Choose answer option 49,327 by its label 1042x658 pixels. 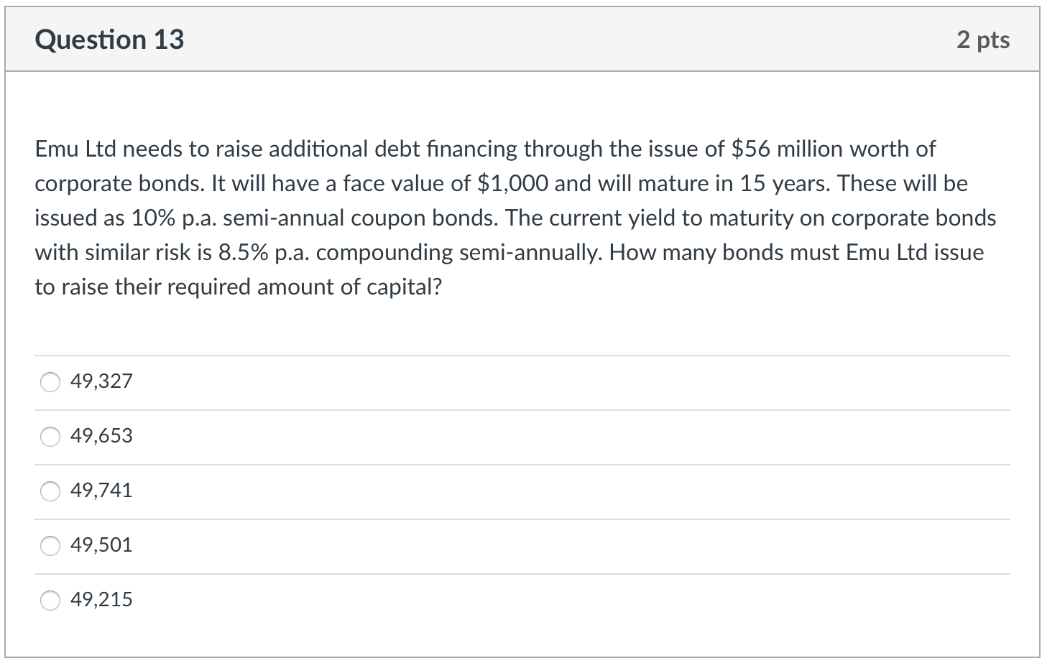point(101,381)
